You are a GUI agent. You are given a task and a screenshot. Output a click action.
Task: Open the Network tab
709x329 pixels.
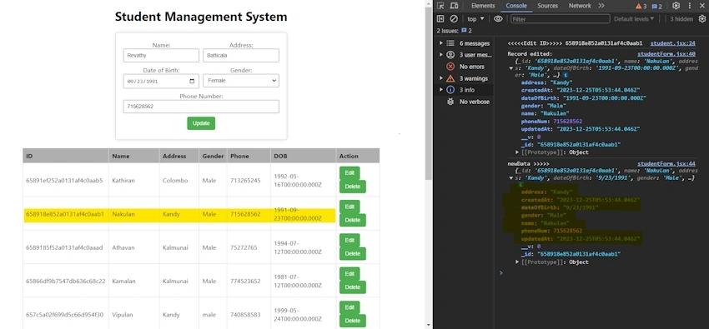pos(580,6)
